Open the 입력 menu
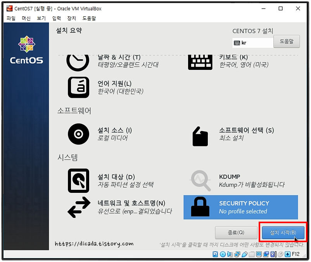Screen dimensions: 311x262 pyautogui.click(x=57, y=18)
